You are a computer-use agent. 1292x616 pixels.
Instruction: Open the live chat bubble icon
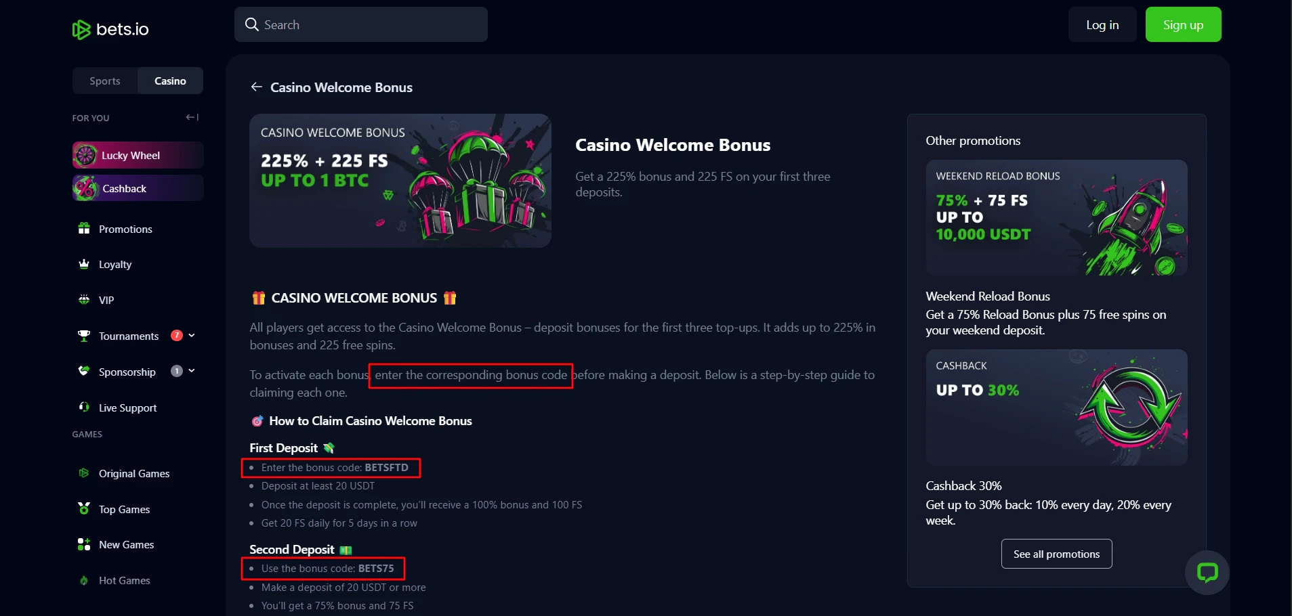pyautogui.click(x=1208, y=572)
